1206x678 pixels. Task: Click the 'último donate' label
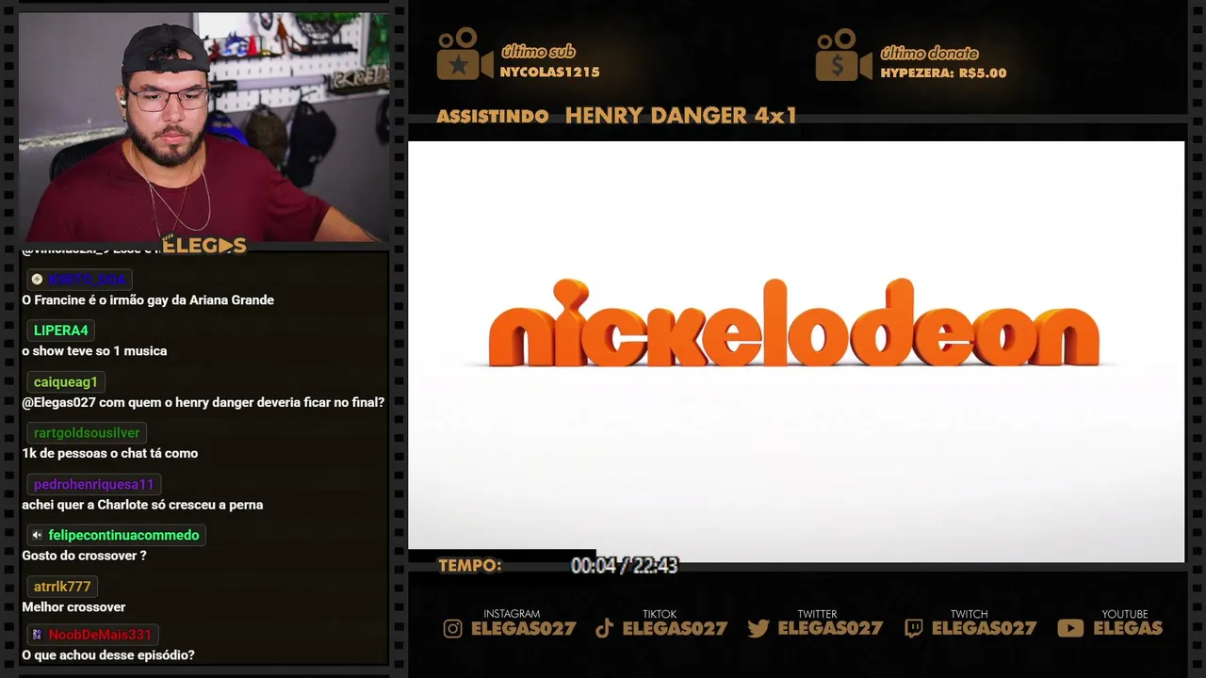click(929, 54)
